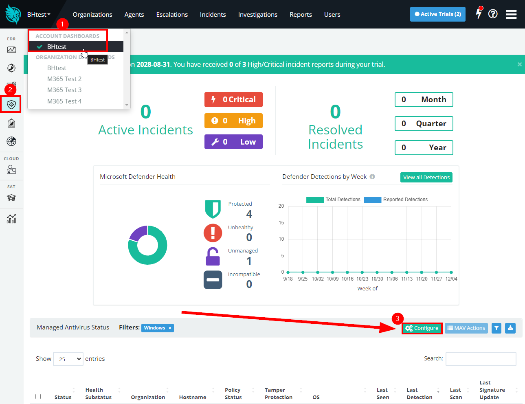525x404 pixels.
Task: Open the SAT graduation cap icon
Action: pyautogui.click(x=11, y=198)
